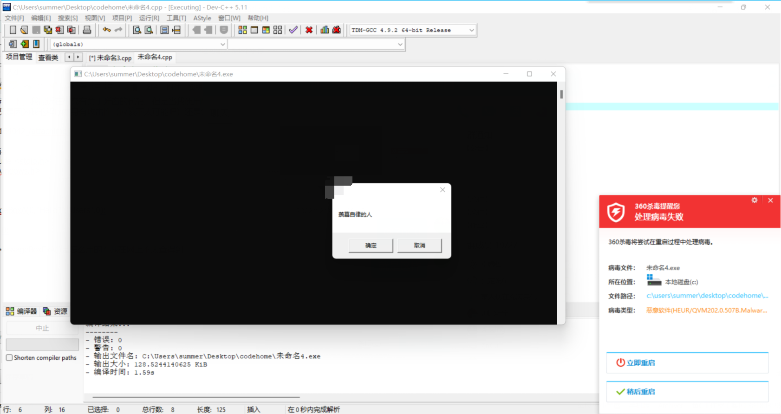Click the Replace toolbar icon

pyautogui.click(x=149, y=30)
